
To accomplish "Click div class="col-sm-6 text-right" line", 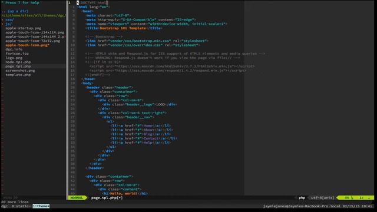I will pyautogui.click(x=132, y=112).
